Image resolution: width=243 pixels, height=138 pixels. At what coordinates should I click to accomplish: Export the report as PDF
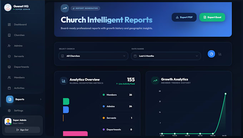(x=184, y=17)
